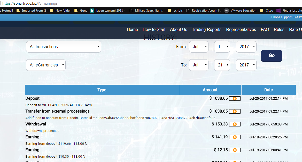This screenshot has height=162, width=302.
Task: Visit the About Us page
Action: pyautogui.click(x=179, y=30)
